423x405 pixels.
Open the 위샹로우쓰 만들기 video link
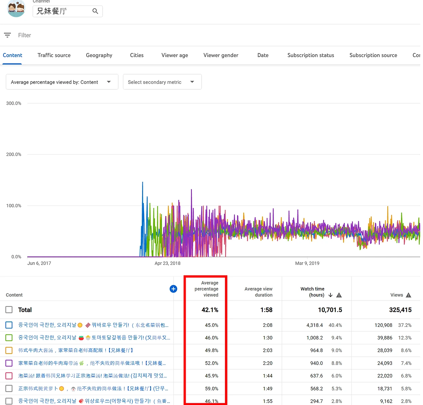point(94,401)
